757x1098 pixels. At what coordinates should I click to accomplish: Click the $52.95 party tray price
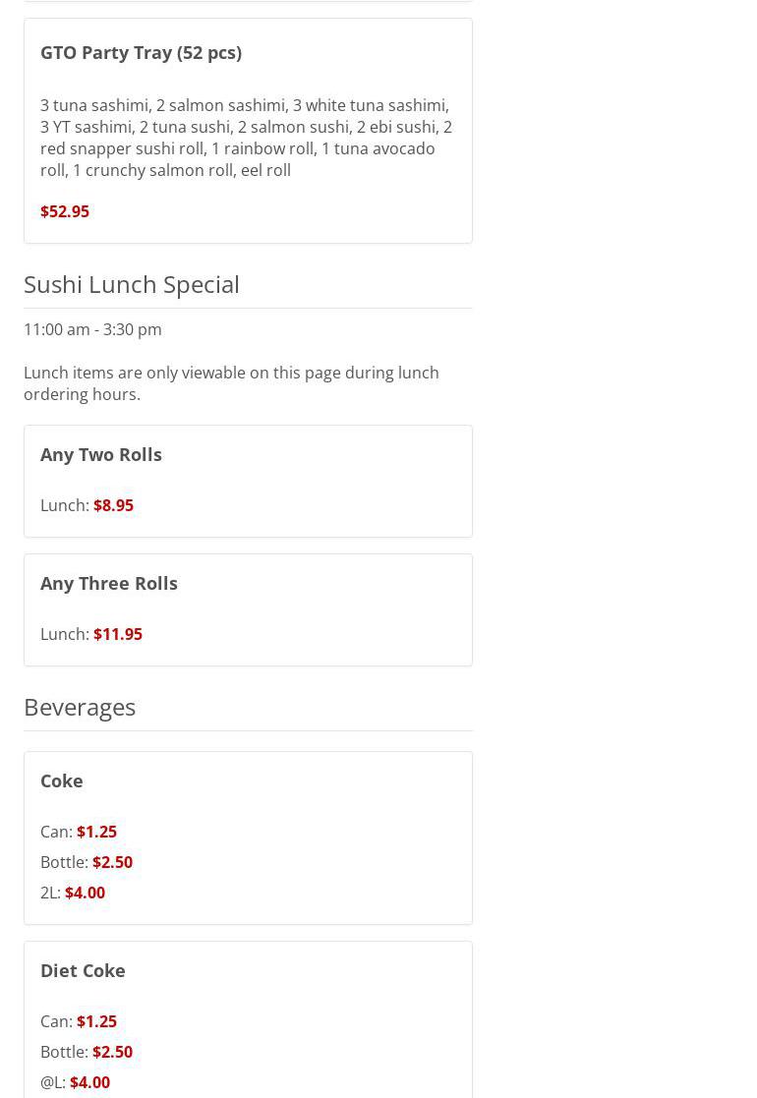pyautogui.click(x=65, y=211)
